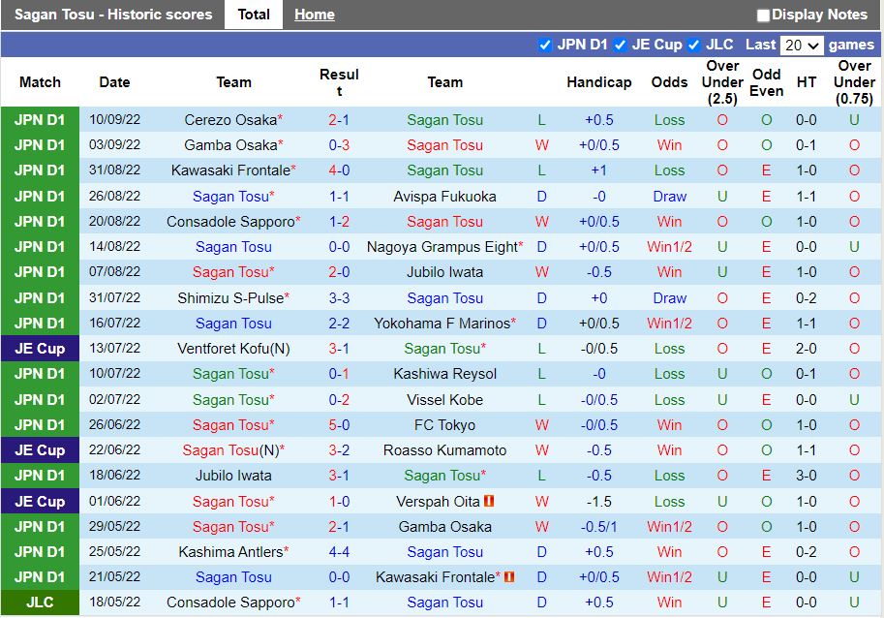
Task: Click the JPN D1 badge on the 26/08/22 row
Action: pos(40,196)
